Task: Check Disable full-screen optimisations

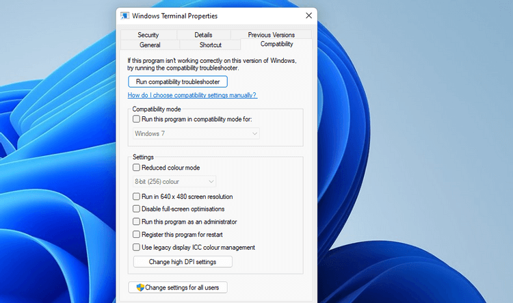Action: click(136, 209)
